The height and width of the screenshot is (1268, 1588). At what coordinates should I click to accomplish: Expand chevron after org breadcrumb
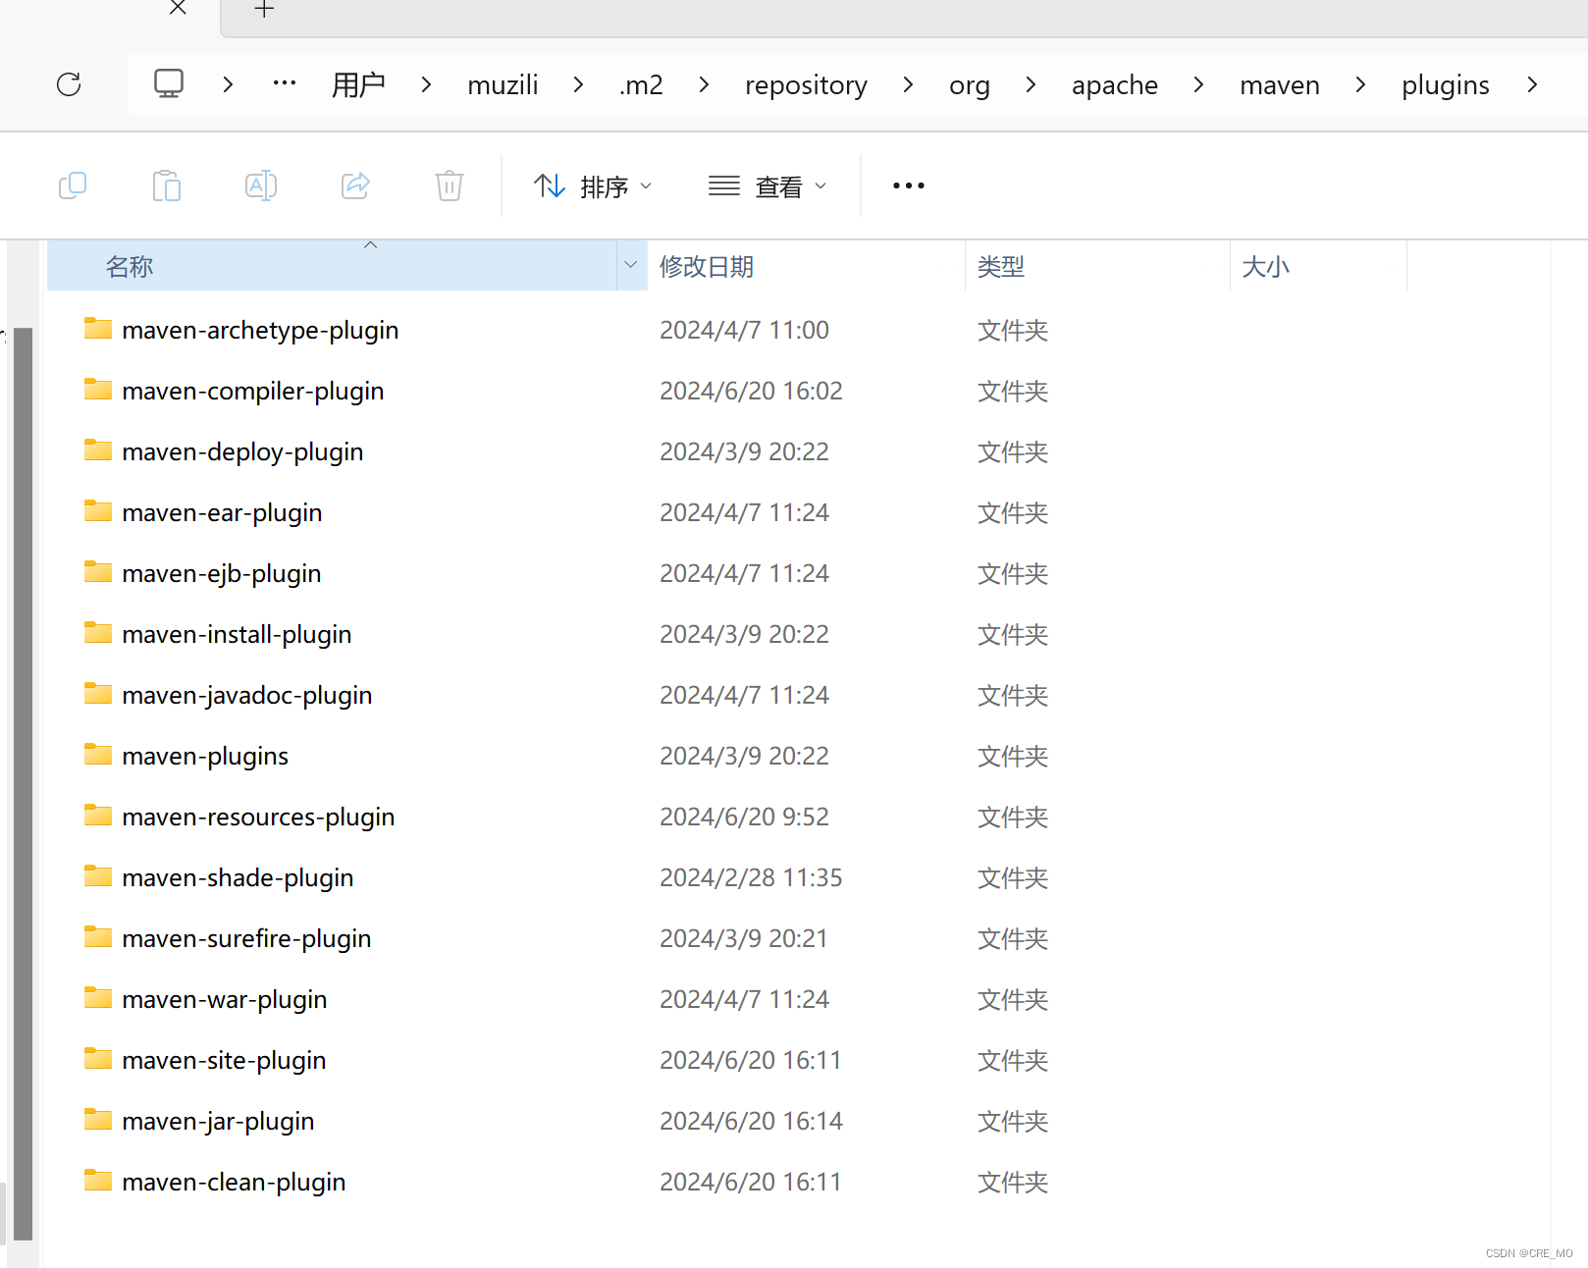[1031, 85]
